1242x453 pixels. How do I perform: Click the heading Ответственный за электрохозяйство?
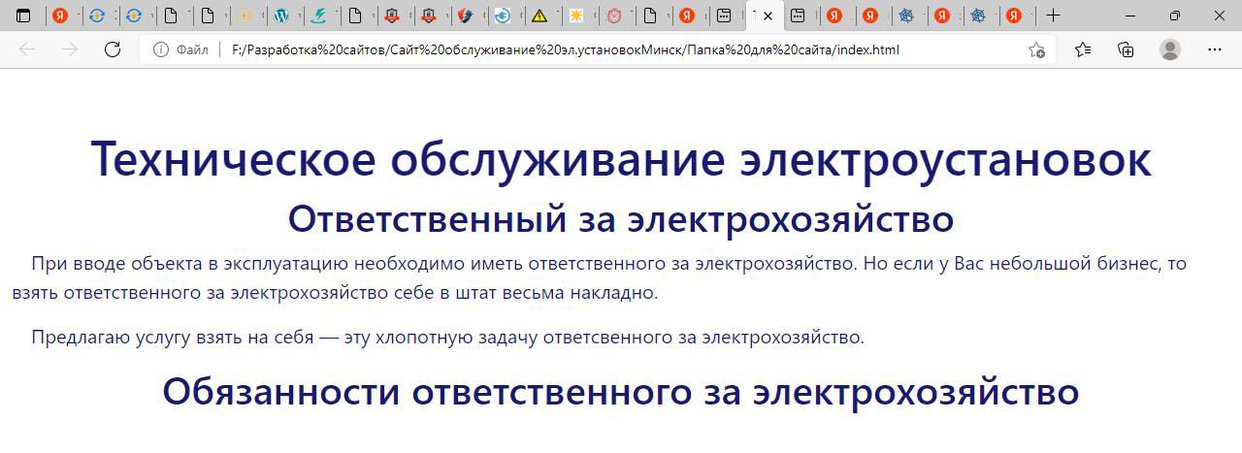coord(621,219)
